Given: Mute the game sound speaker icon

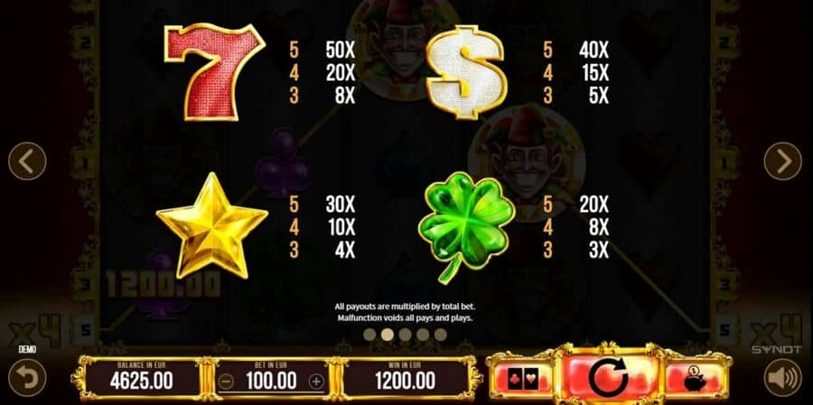Looking at the screenshot, I should (x=782, y=378).
